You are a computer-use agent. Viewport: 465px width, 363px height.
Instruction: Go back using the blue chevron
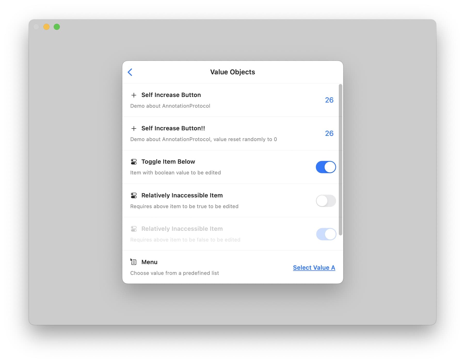click(x=130, y=72)
